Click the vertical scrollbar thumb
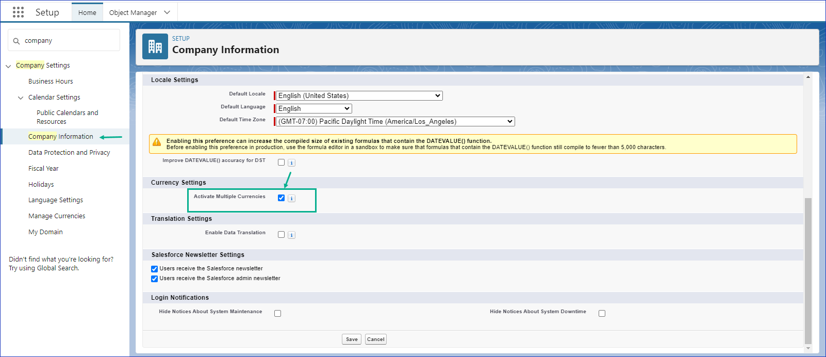 point(808,268)
